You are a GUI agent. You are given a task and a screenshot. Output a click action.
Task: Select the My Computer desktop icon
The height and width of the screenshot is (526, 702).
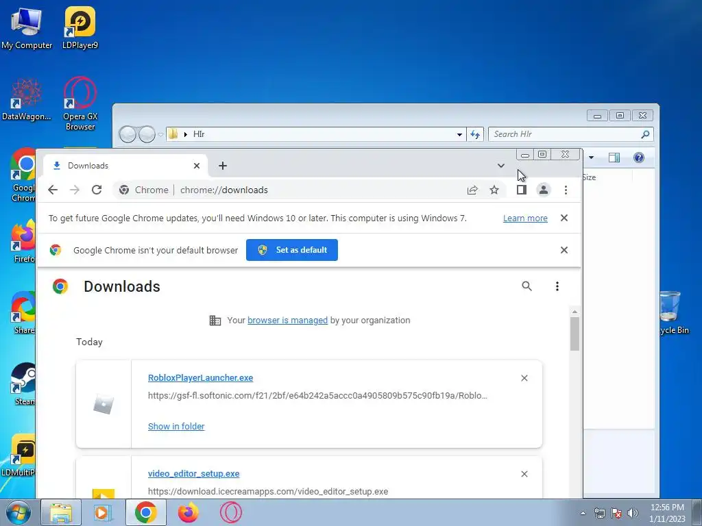coord(27,28)
